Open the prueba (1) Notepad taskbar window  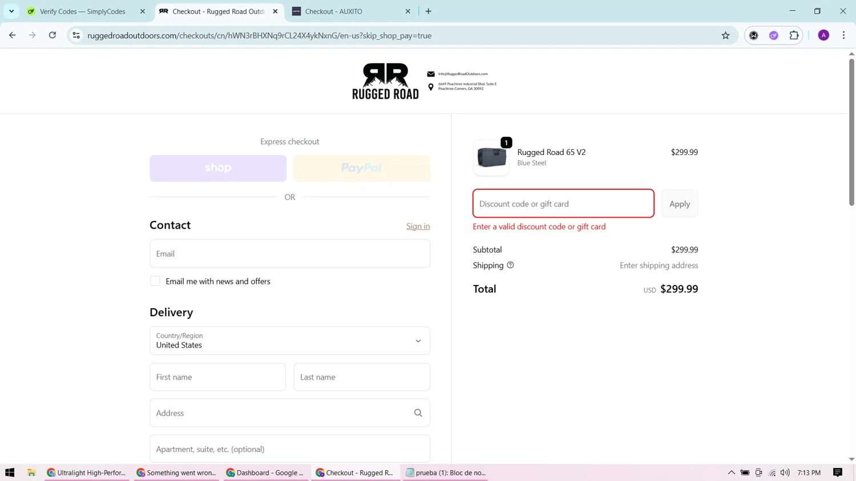pyautogui.click(x=445, y=472)
